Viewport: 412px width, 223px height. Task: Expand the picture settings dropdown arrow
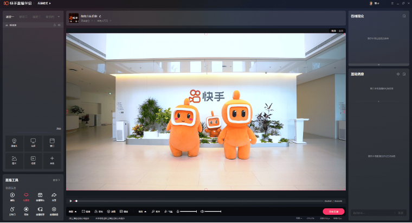pos(75,212)
